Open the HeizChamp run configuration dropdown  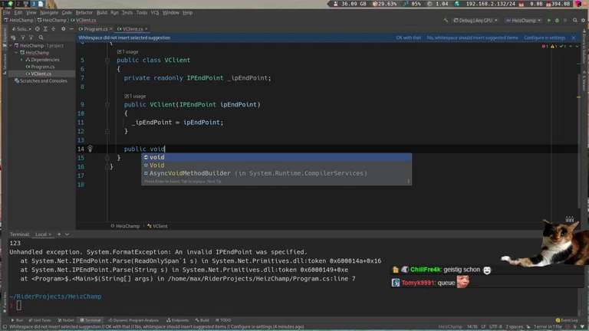[523, 20]
